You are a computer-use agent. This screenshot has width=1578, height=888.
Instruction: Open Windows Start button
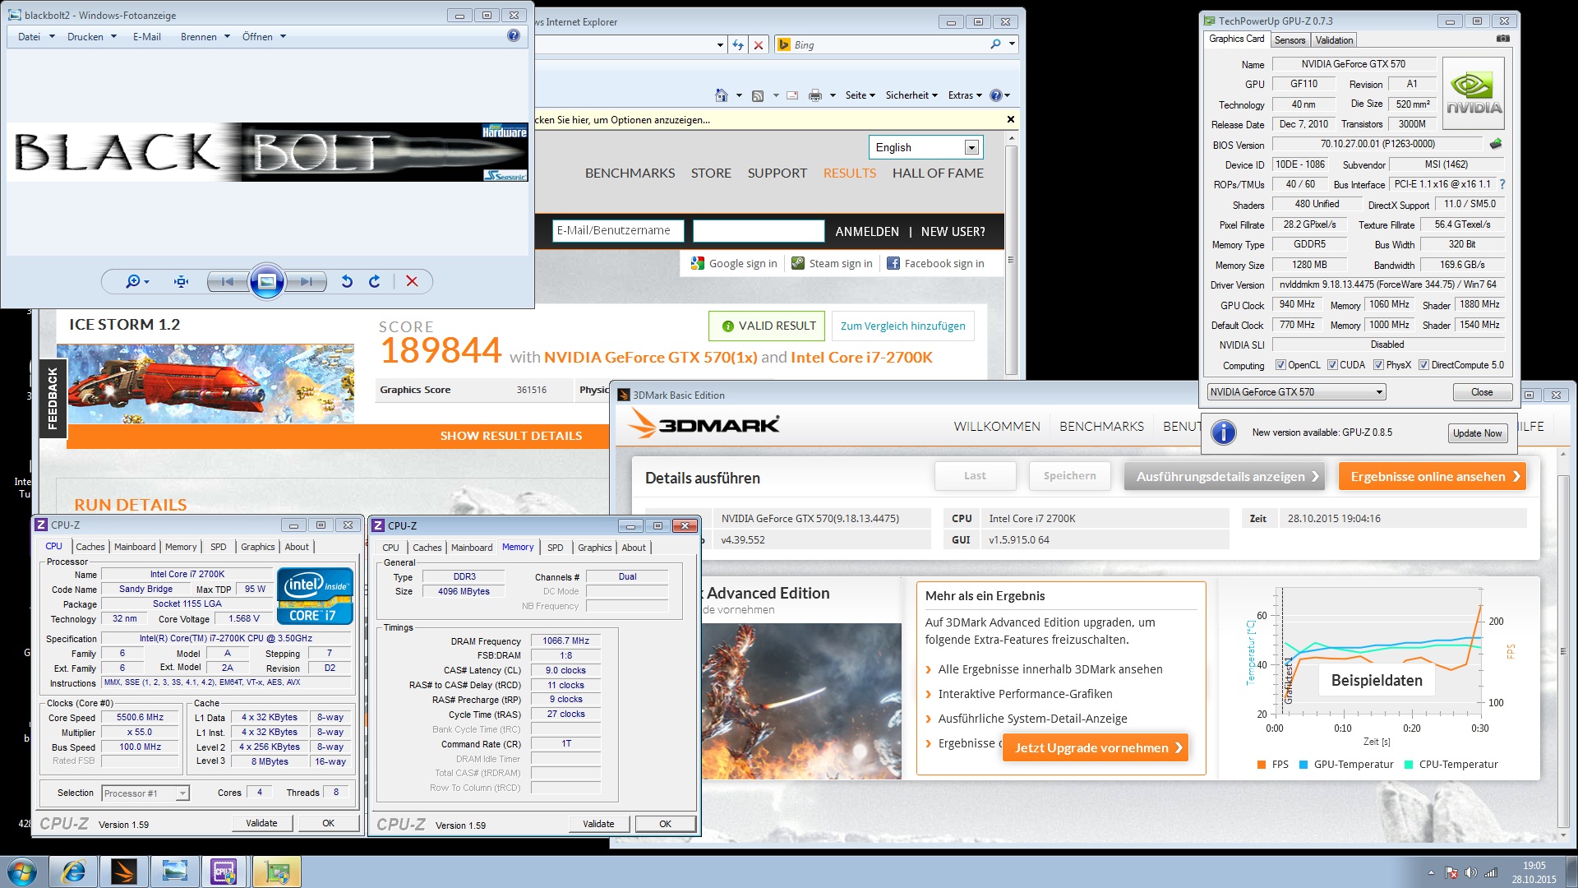22,872
